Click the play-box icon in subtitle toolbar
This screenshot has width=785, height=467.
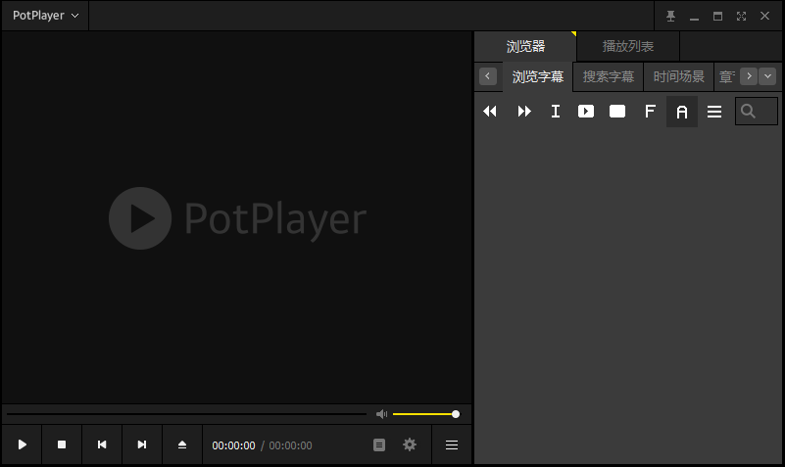coord(586,111)
